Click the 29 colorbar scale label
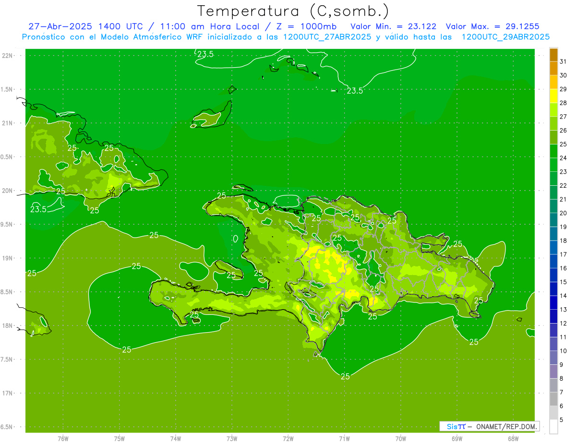Viewport: 576px width, 445px height. [x=564, y=89]
